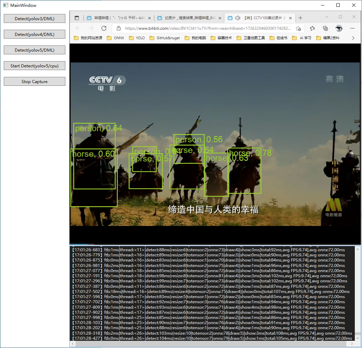
Task: Click Start Detect(yolov5/cpu) button
Action: point(35,66)
